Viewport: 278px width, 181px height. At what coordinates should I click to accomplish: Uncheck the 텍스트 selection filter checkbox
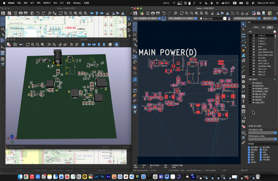pyautogui.click(x=261, y=150)
